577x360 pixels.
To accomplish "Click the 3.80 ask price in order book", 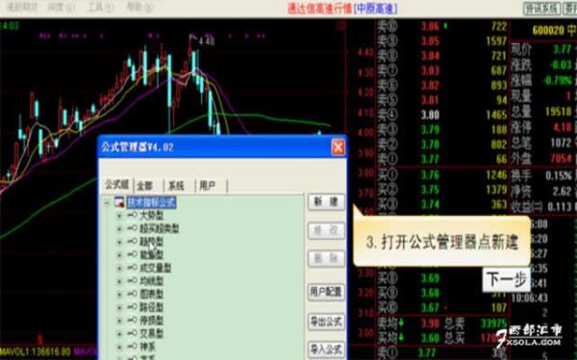I will tap(430, 115).
